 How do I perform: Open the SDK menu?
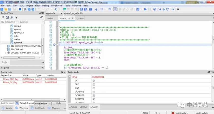coord(22,6)
